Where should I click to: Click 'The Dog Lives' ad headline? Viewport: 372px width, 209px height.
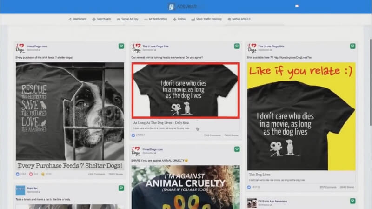(259, 175)
